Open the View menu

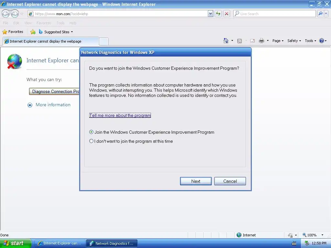(x=28, y=23)
